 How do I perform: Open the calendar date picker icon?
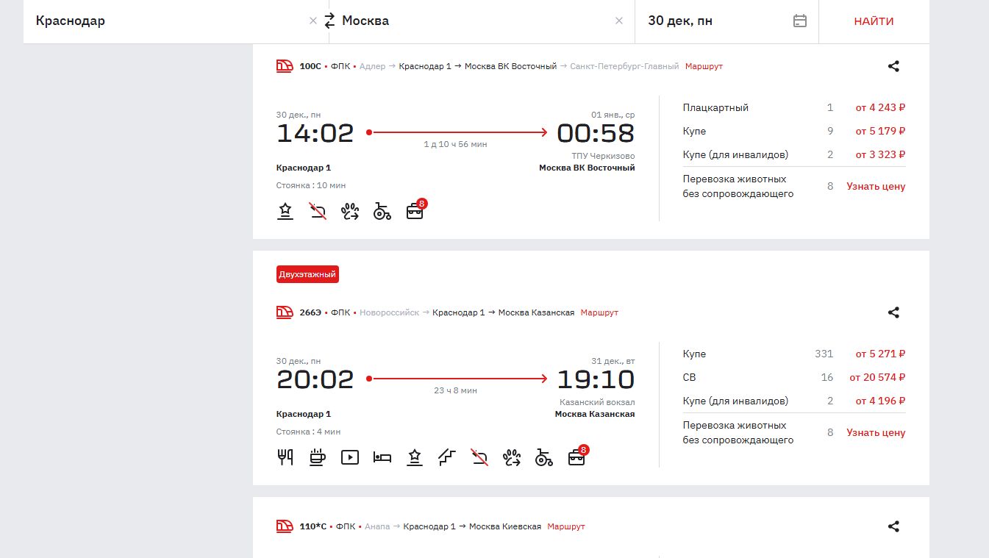(800, 21)
